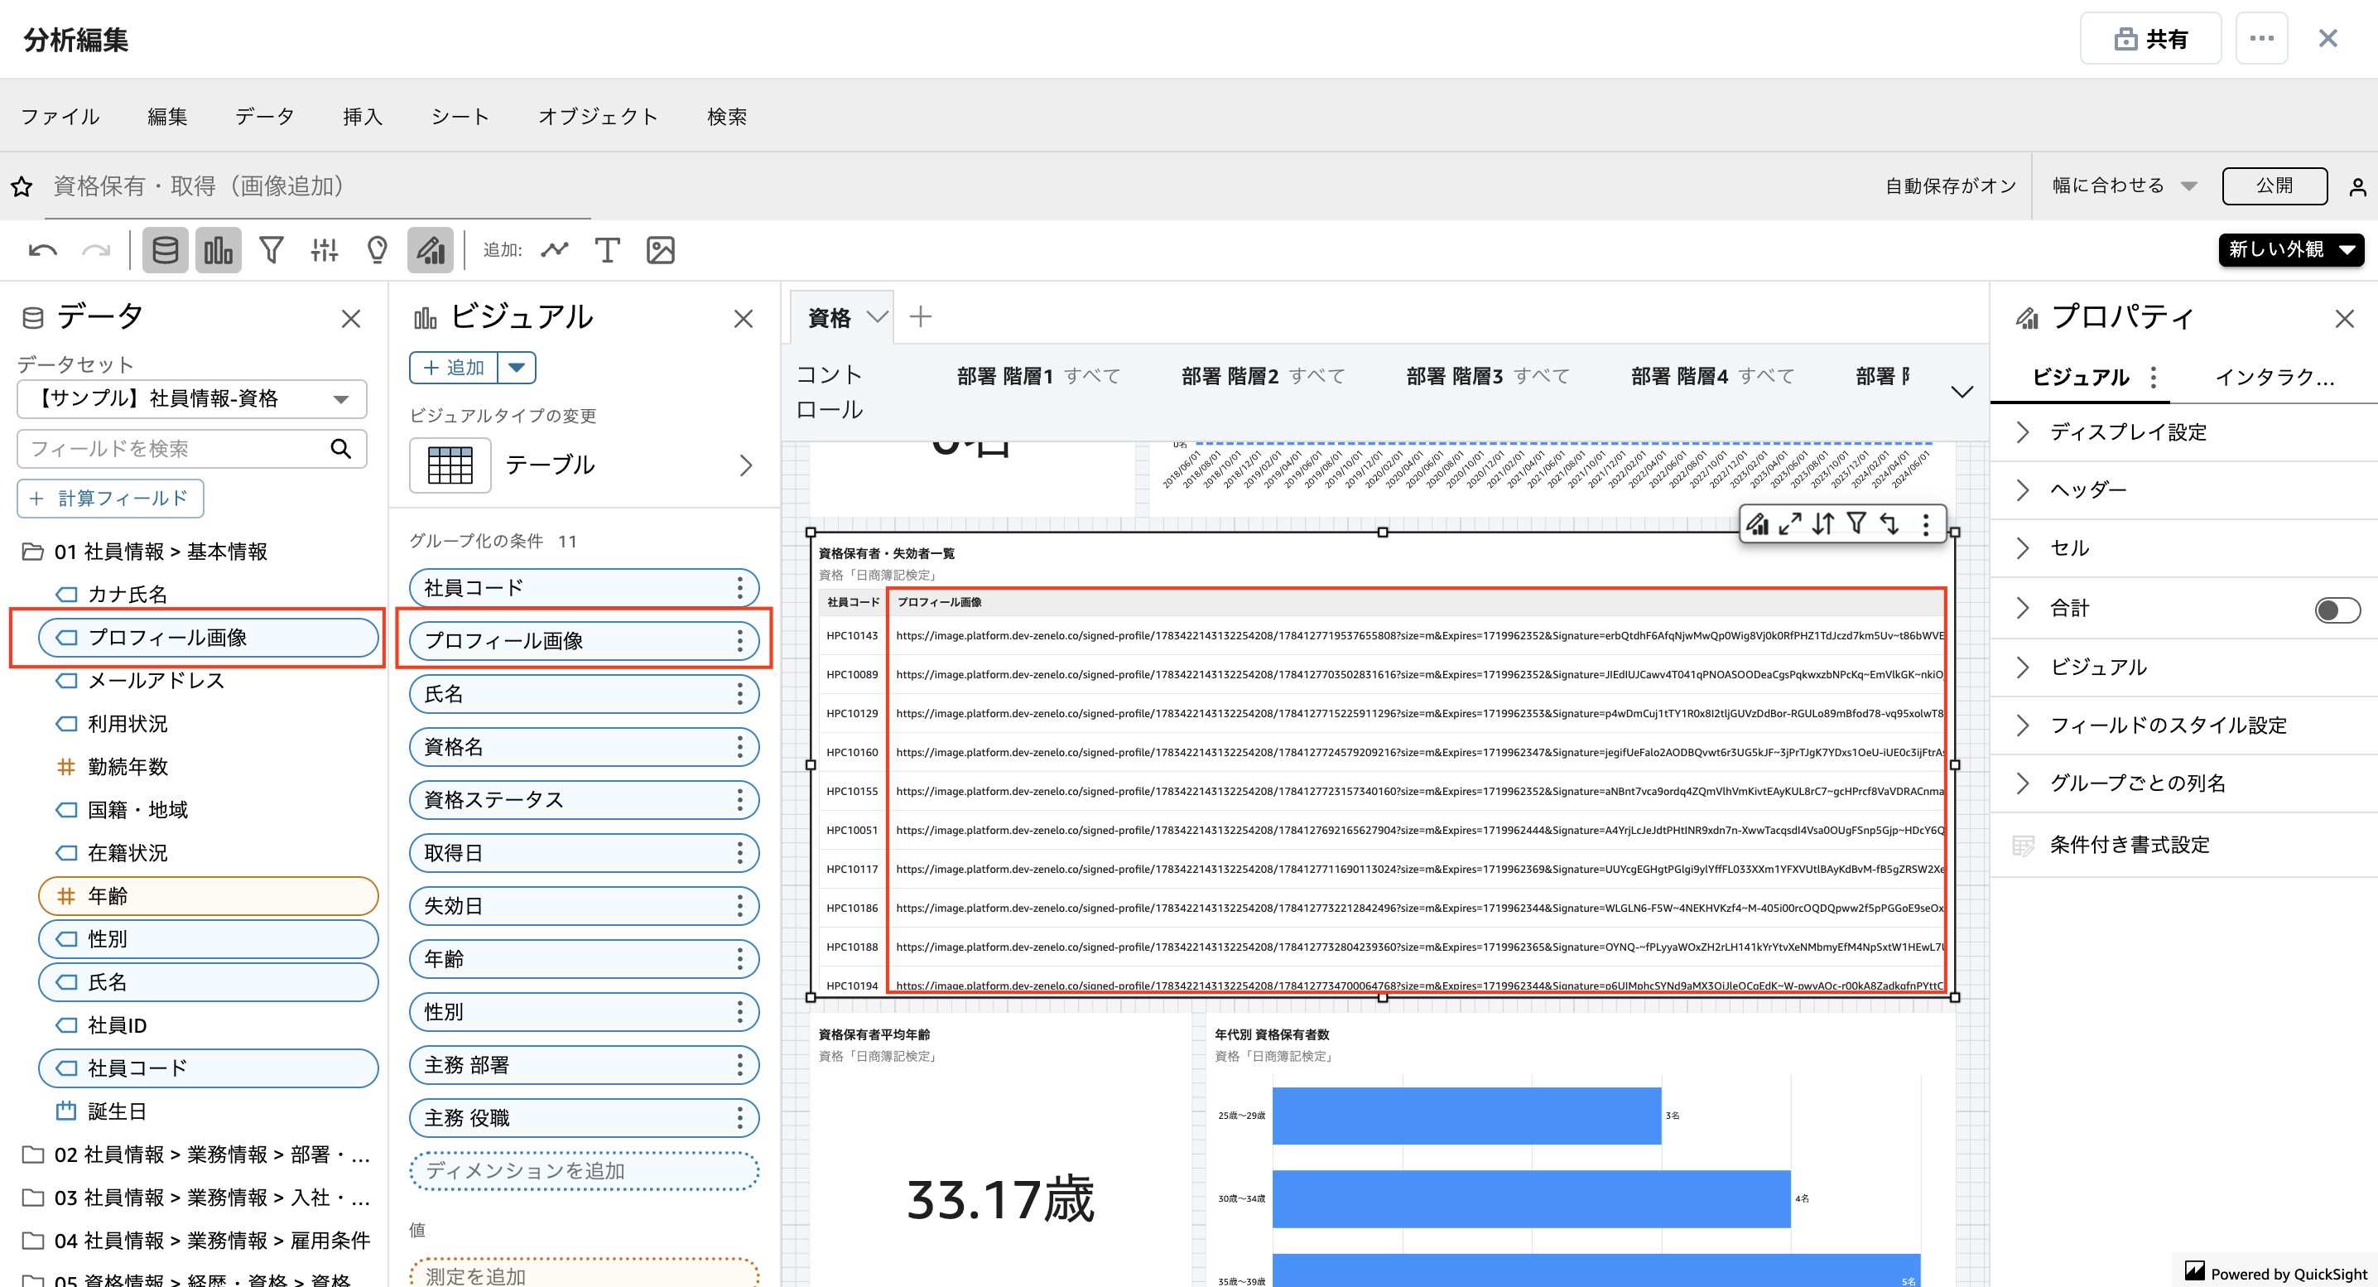The image size is (2378, 1287).
Task: Click the sort arrows icon on table visual
Action: click(1823, 524)
